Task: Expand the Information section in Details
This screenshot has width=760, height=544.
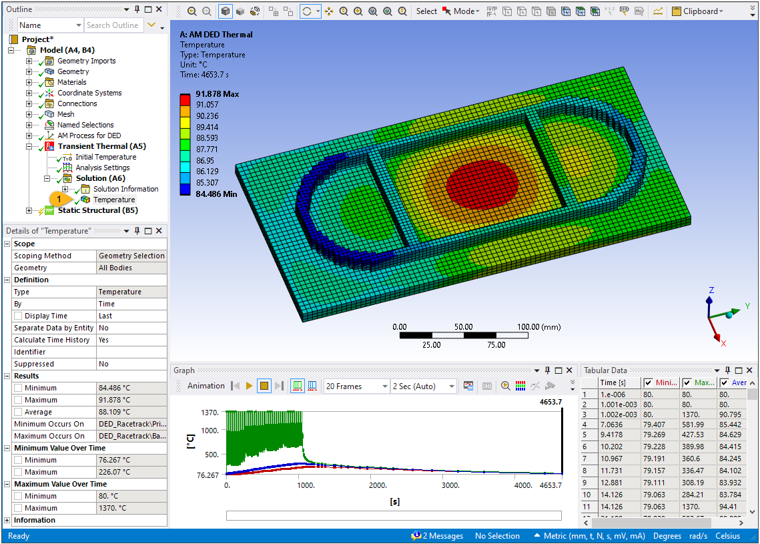Action: (x=7, y=520)
